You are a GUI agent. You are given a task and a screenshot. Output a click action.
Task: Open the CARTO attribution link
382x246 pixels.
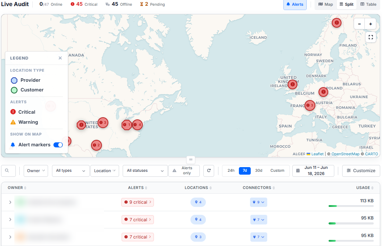click(371, 154)
